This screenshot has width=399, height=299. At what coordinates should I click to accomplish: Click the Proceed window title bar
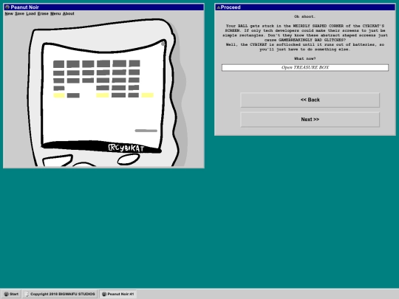[x=305, y=7]
